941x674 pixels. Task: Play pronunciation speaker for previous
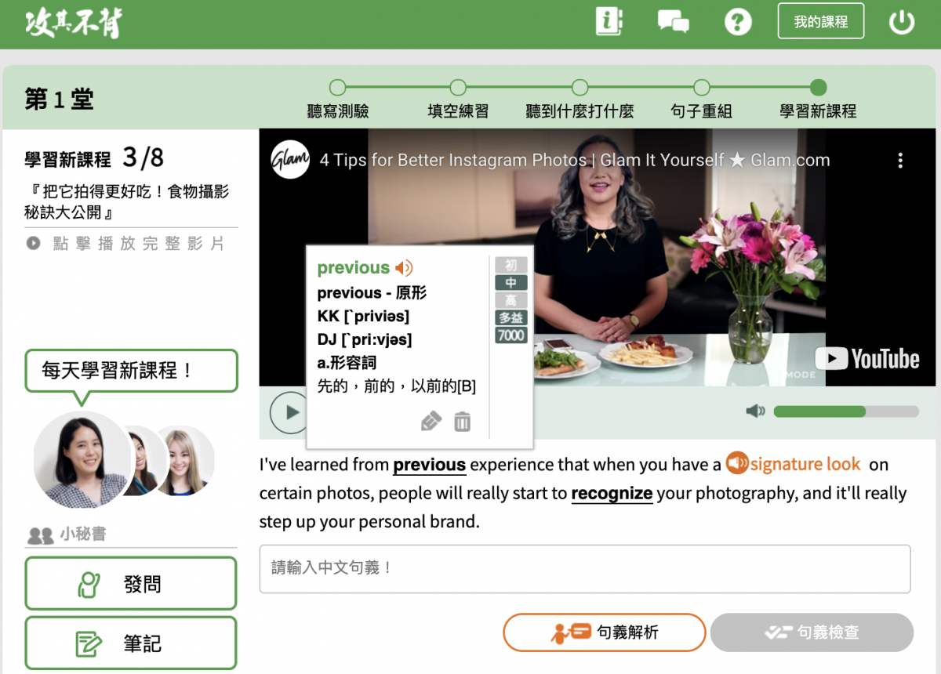(404, 268)
